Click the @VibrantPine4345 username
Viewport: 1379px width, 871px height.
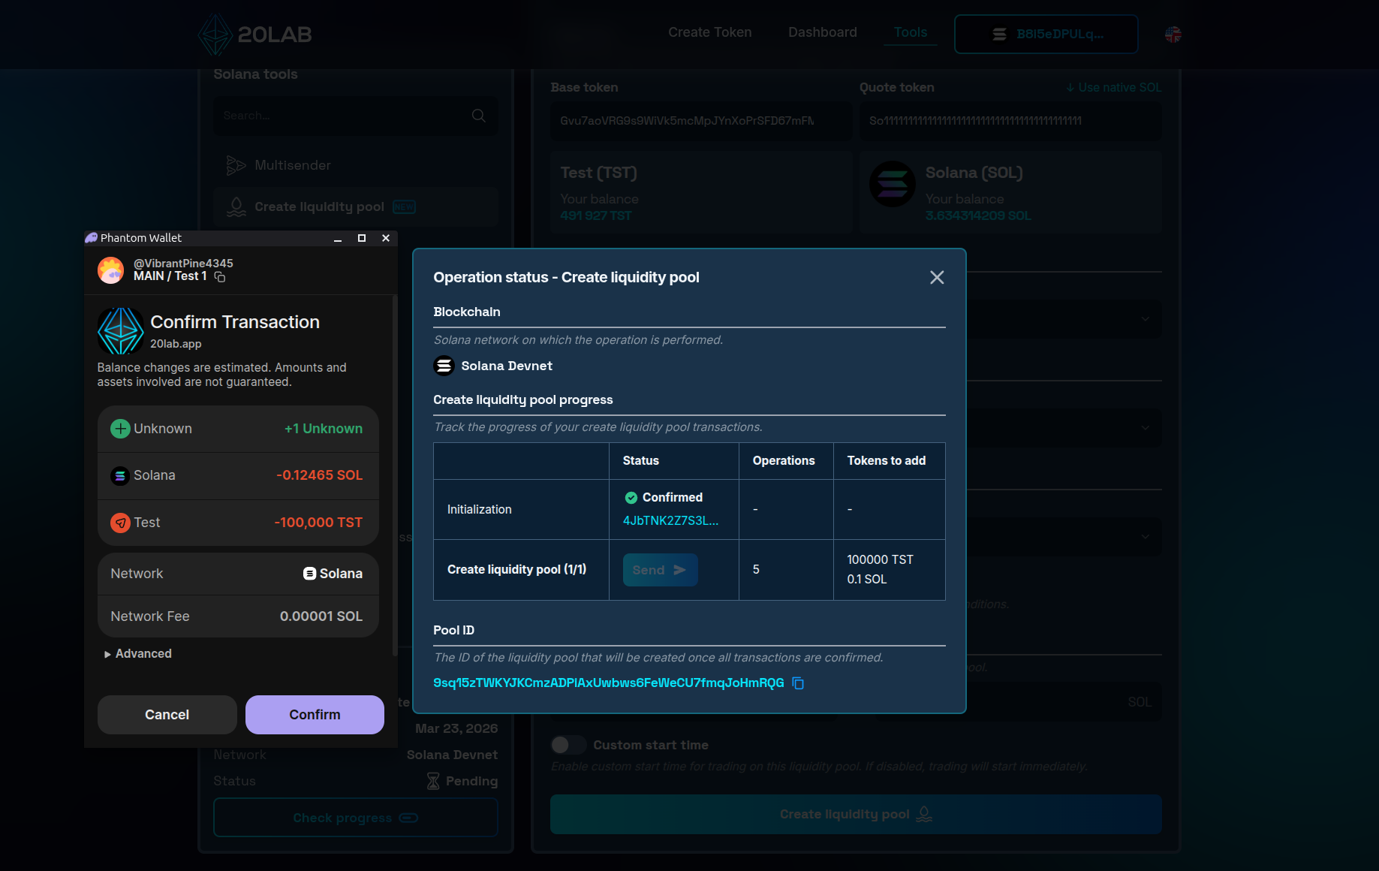(x=183, y=264)
